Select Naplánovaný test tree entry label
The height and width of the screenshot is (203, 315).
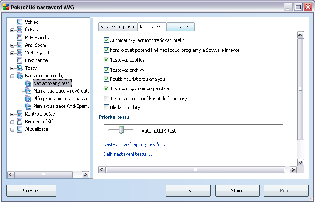pos(51,83)
